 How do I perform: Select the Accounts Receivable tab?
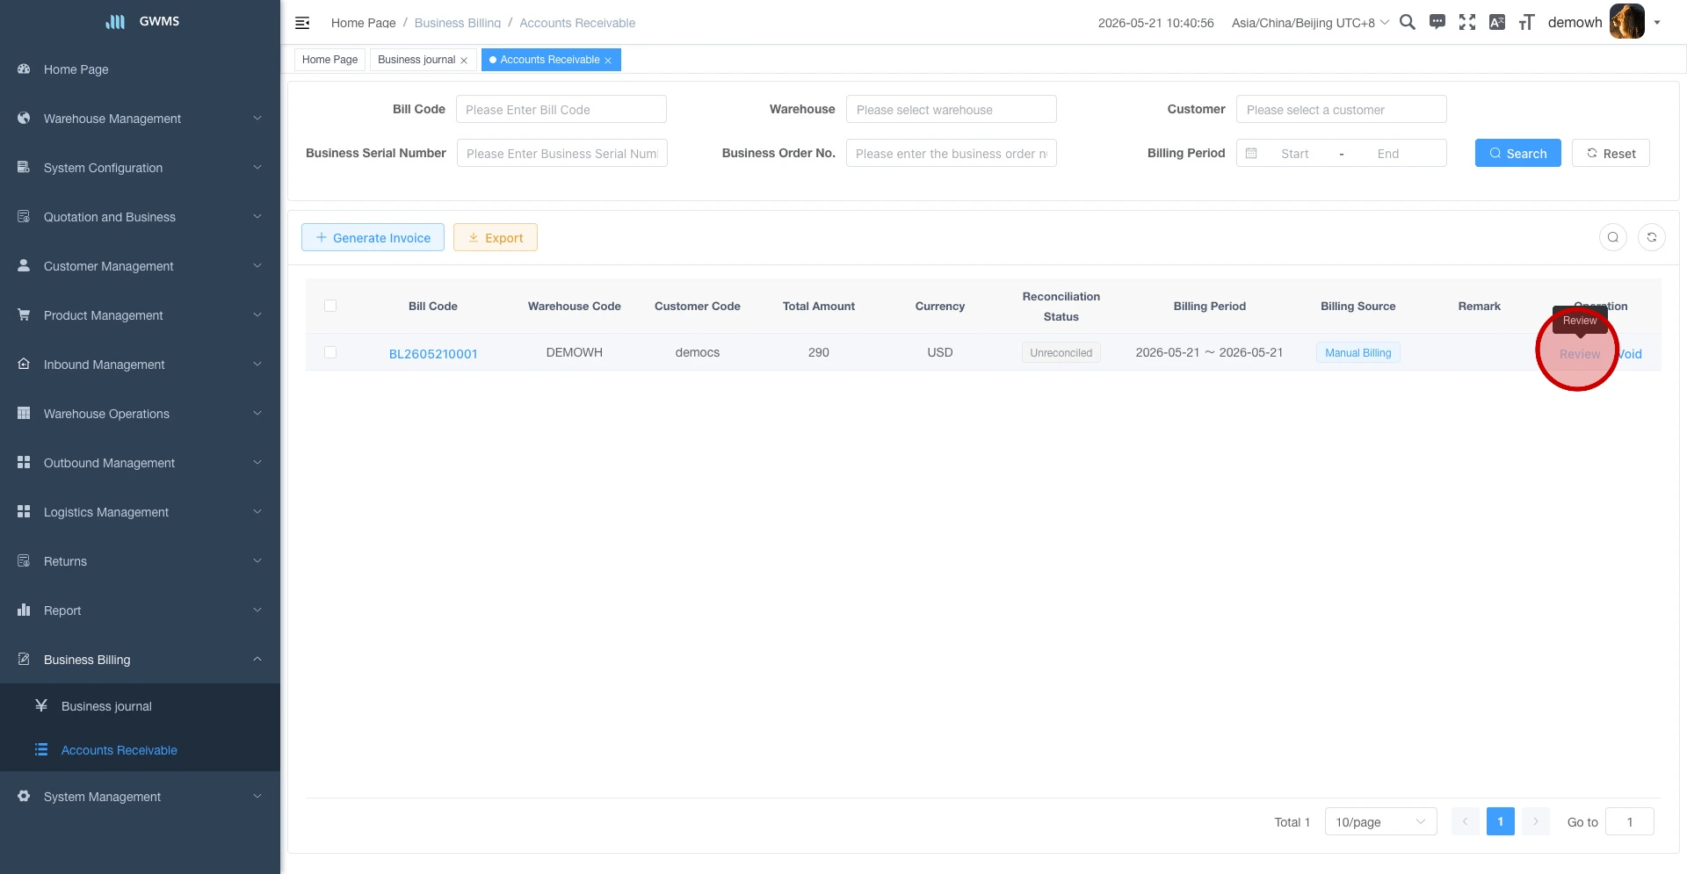550,60
